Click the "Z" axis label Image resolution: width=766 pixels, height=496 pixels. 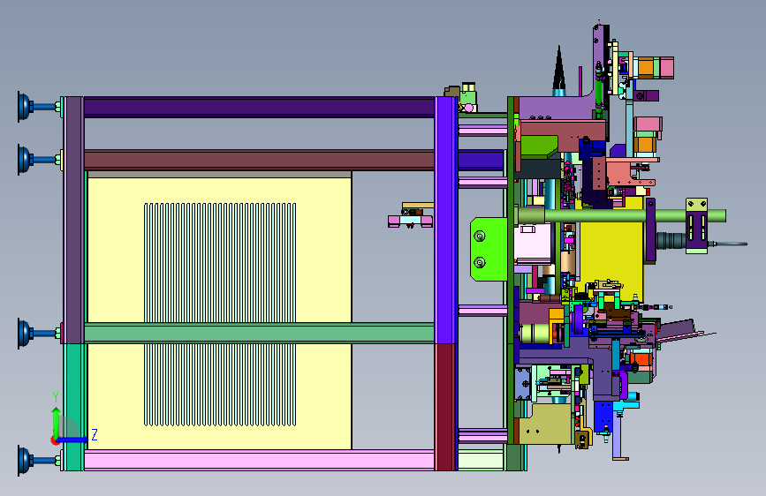pos(95,434)
